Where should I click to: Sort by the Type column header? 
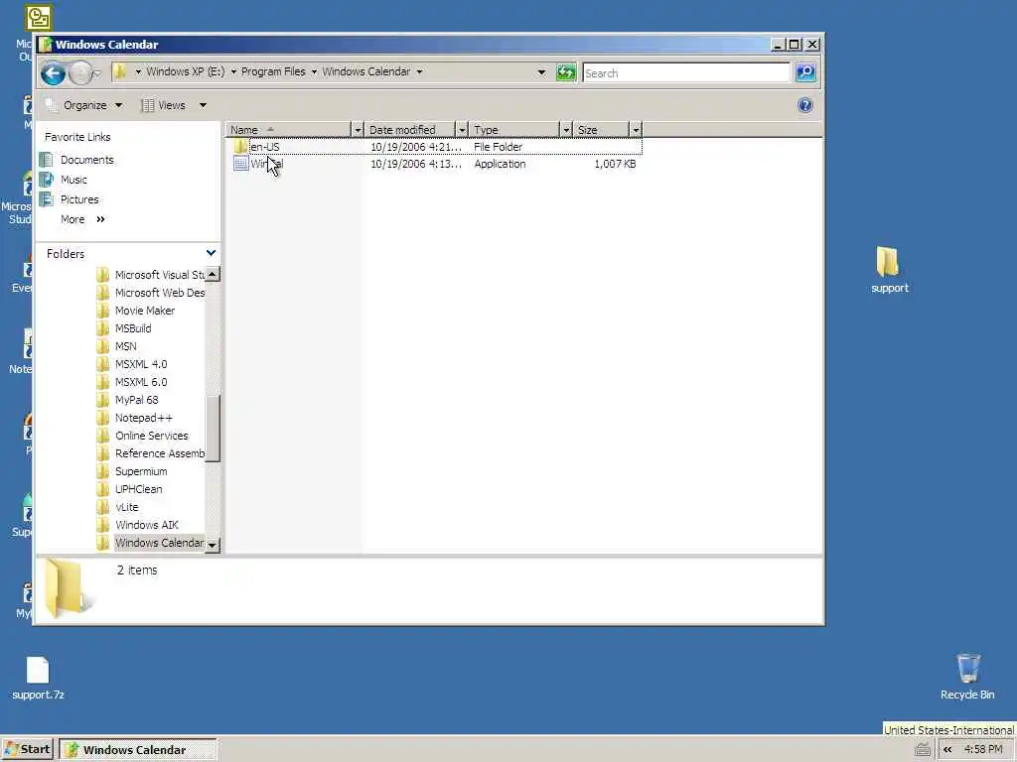[514, 130]
